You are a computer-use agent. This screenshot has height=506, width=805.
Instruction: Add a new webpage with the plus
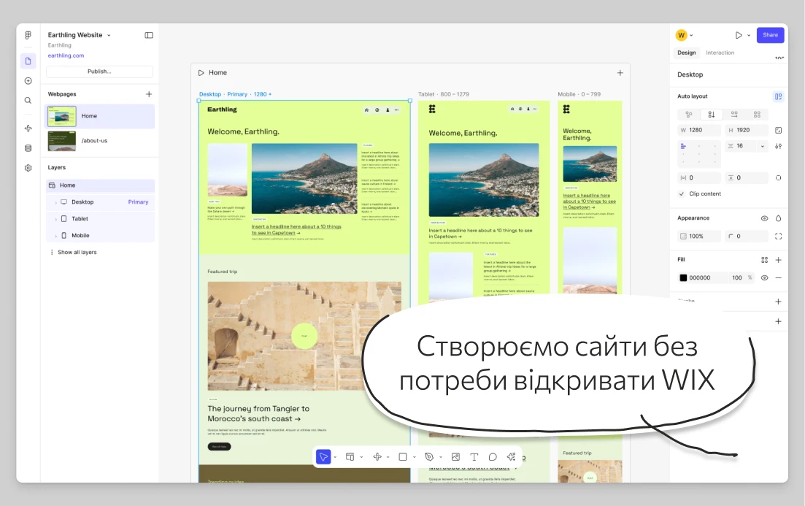point(149,94)
